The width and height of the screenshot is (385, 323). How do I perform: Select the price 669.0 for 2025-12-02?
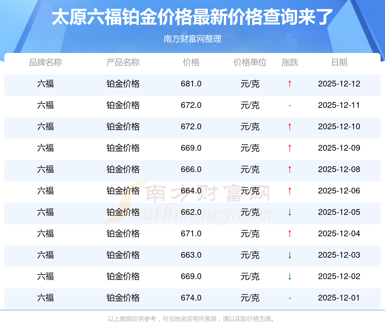click(x=191, y=276)
